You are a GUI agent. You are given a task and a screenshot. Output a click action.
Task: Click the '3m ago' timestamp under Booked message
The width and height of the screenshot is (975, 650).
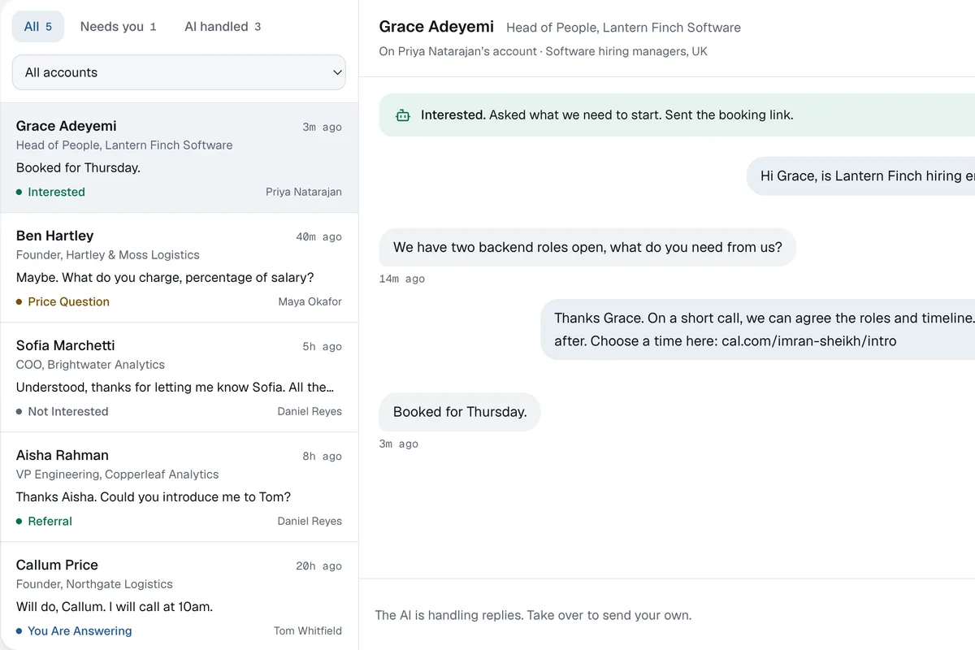pos(399,444)
